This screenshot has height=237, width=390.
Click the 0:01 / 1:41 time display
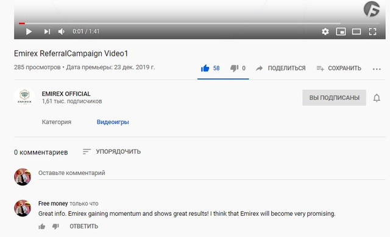pyautogui.click(x=86, y=32)
